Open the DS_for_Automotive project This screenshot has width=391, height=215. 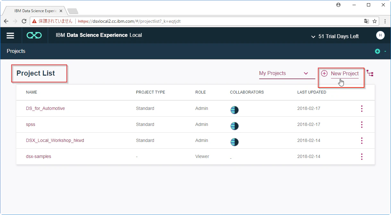tap(45, 108)
